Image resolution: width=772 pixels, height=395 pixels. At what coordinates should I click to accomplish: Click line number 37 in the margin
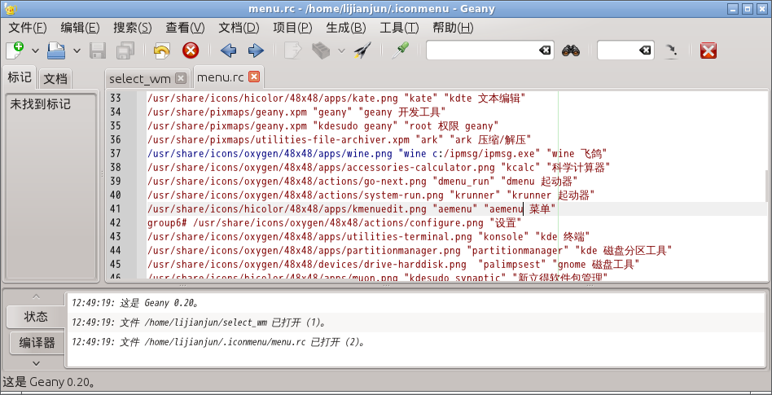115,153
